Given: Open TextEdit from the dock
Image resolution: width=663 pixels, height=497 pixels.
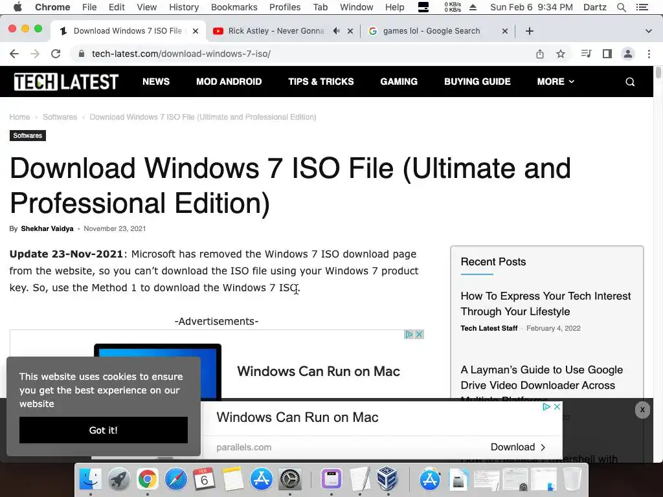Looking at the screenshot, I should 360,480.
